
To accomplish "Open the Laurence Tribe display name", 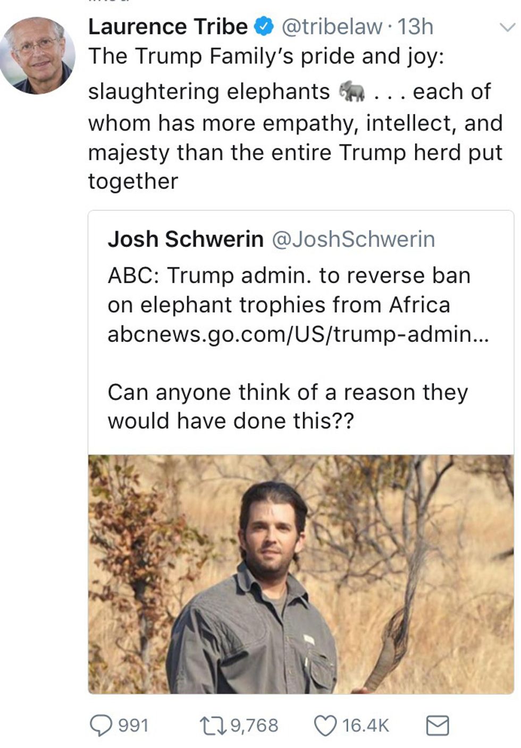I will pos(167,27).
